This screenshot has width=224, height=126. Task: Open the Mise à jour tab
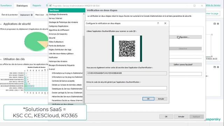click(x=40, y=15)
